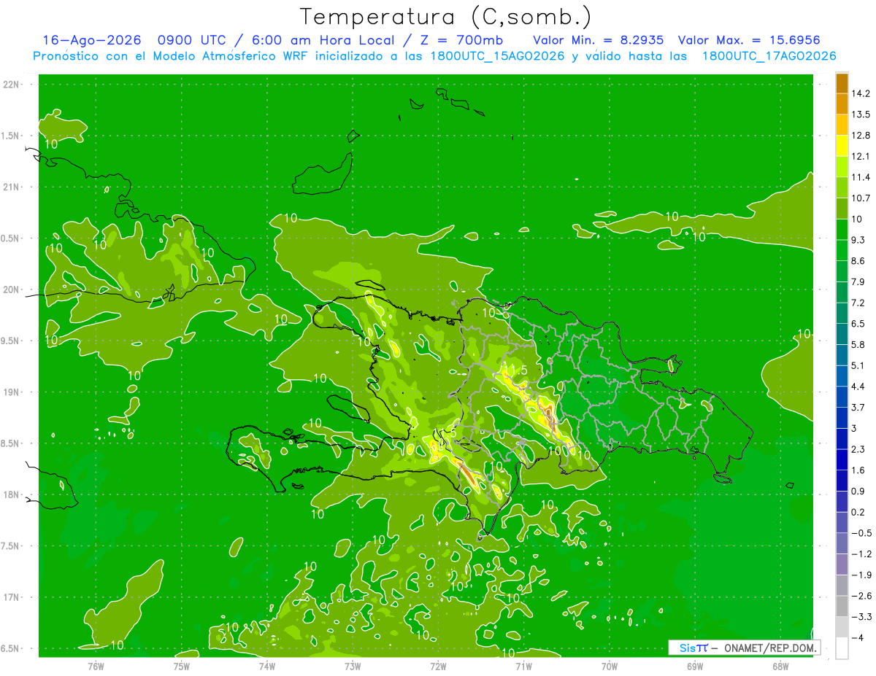Click the legend value "8.6"
This screenshot has height=676, width=876.
(859, 260)
